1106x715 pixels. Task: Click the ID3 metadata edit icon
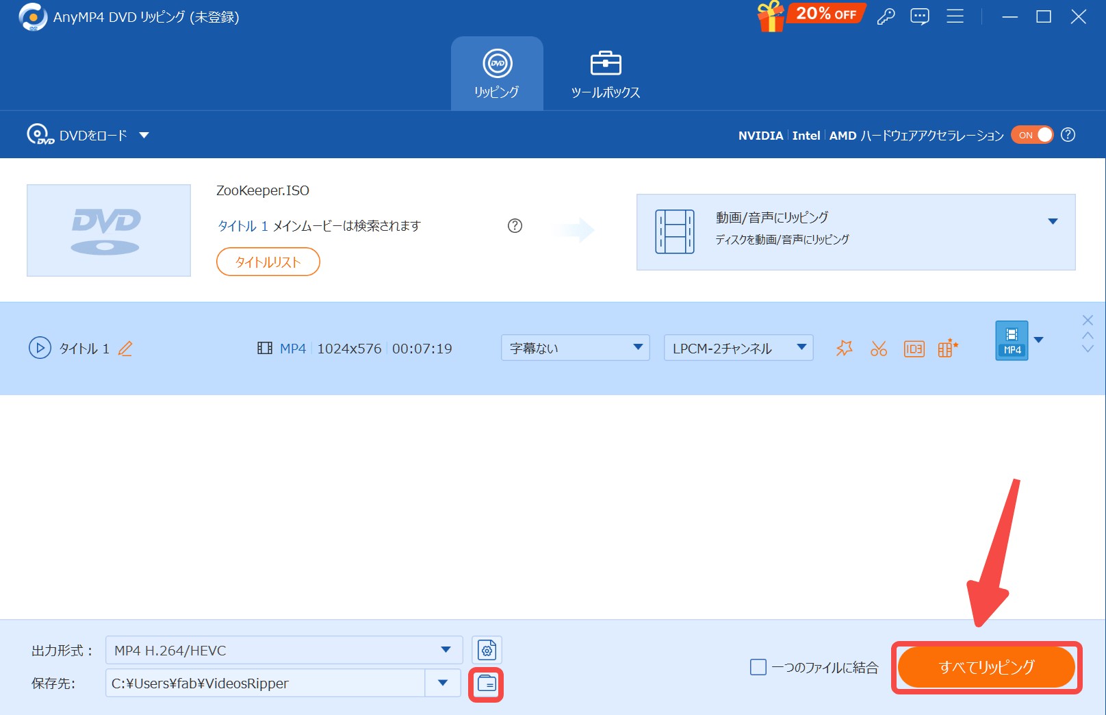(x=914, y=349)
